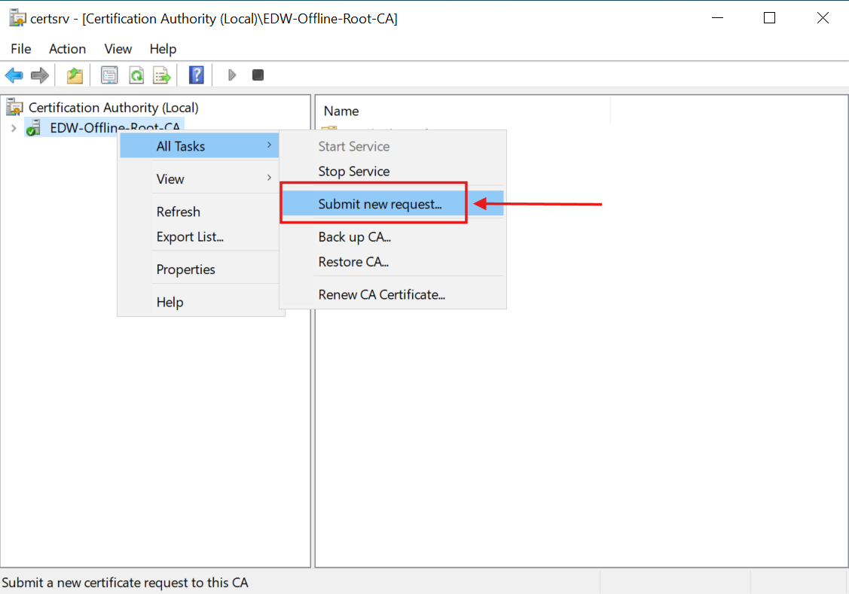Screen dimensions: 849x594
Task: Select Refresh from the context menu
Action: [179, 212]
